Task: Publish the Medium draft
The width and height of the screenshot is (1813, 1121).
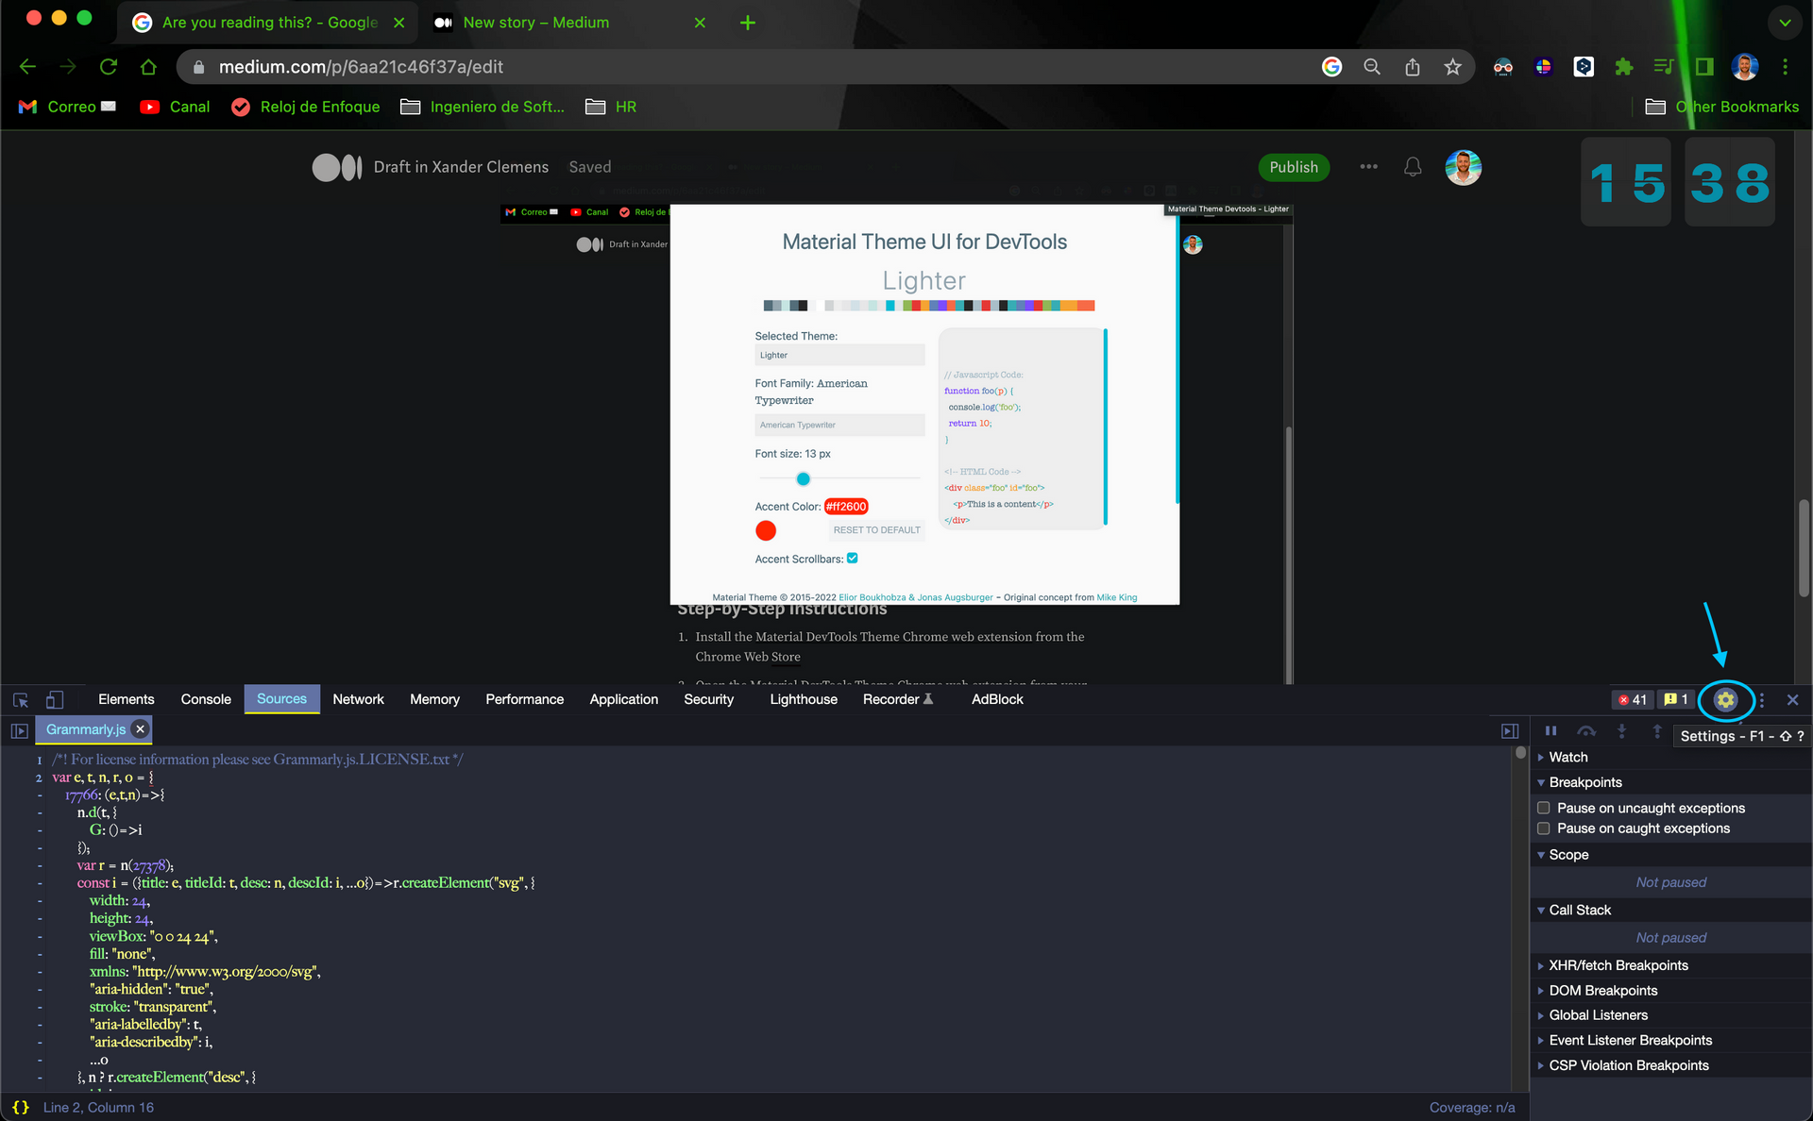Action: coord(1294,167)
